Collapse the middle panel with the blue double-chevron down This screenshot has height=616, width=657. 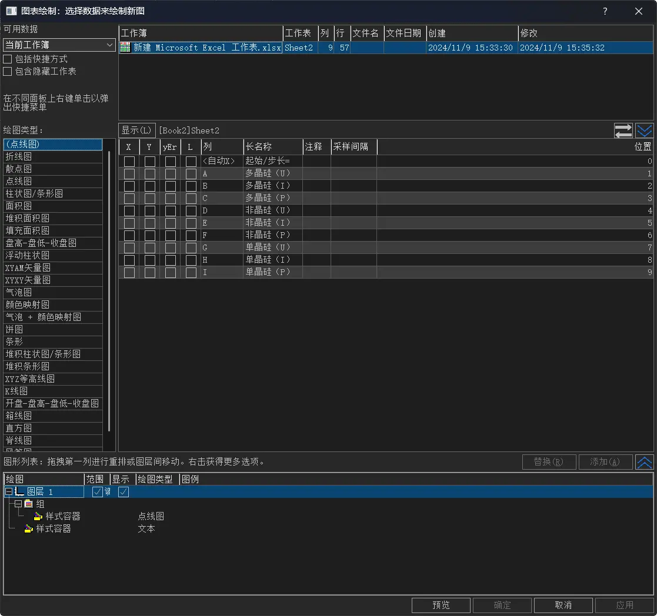click(x=645, y=130)
